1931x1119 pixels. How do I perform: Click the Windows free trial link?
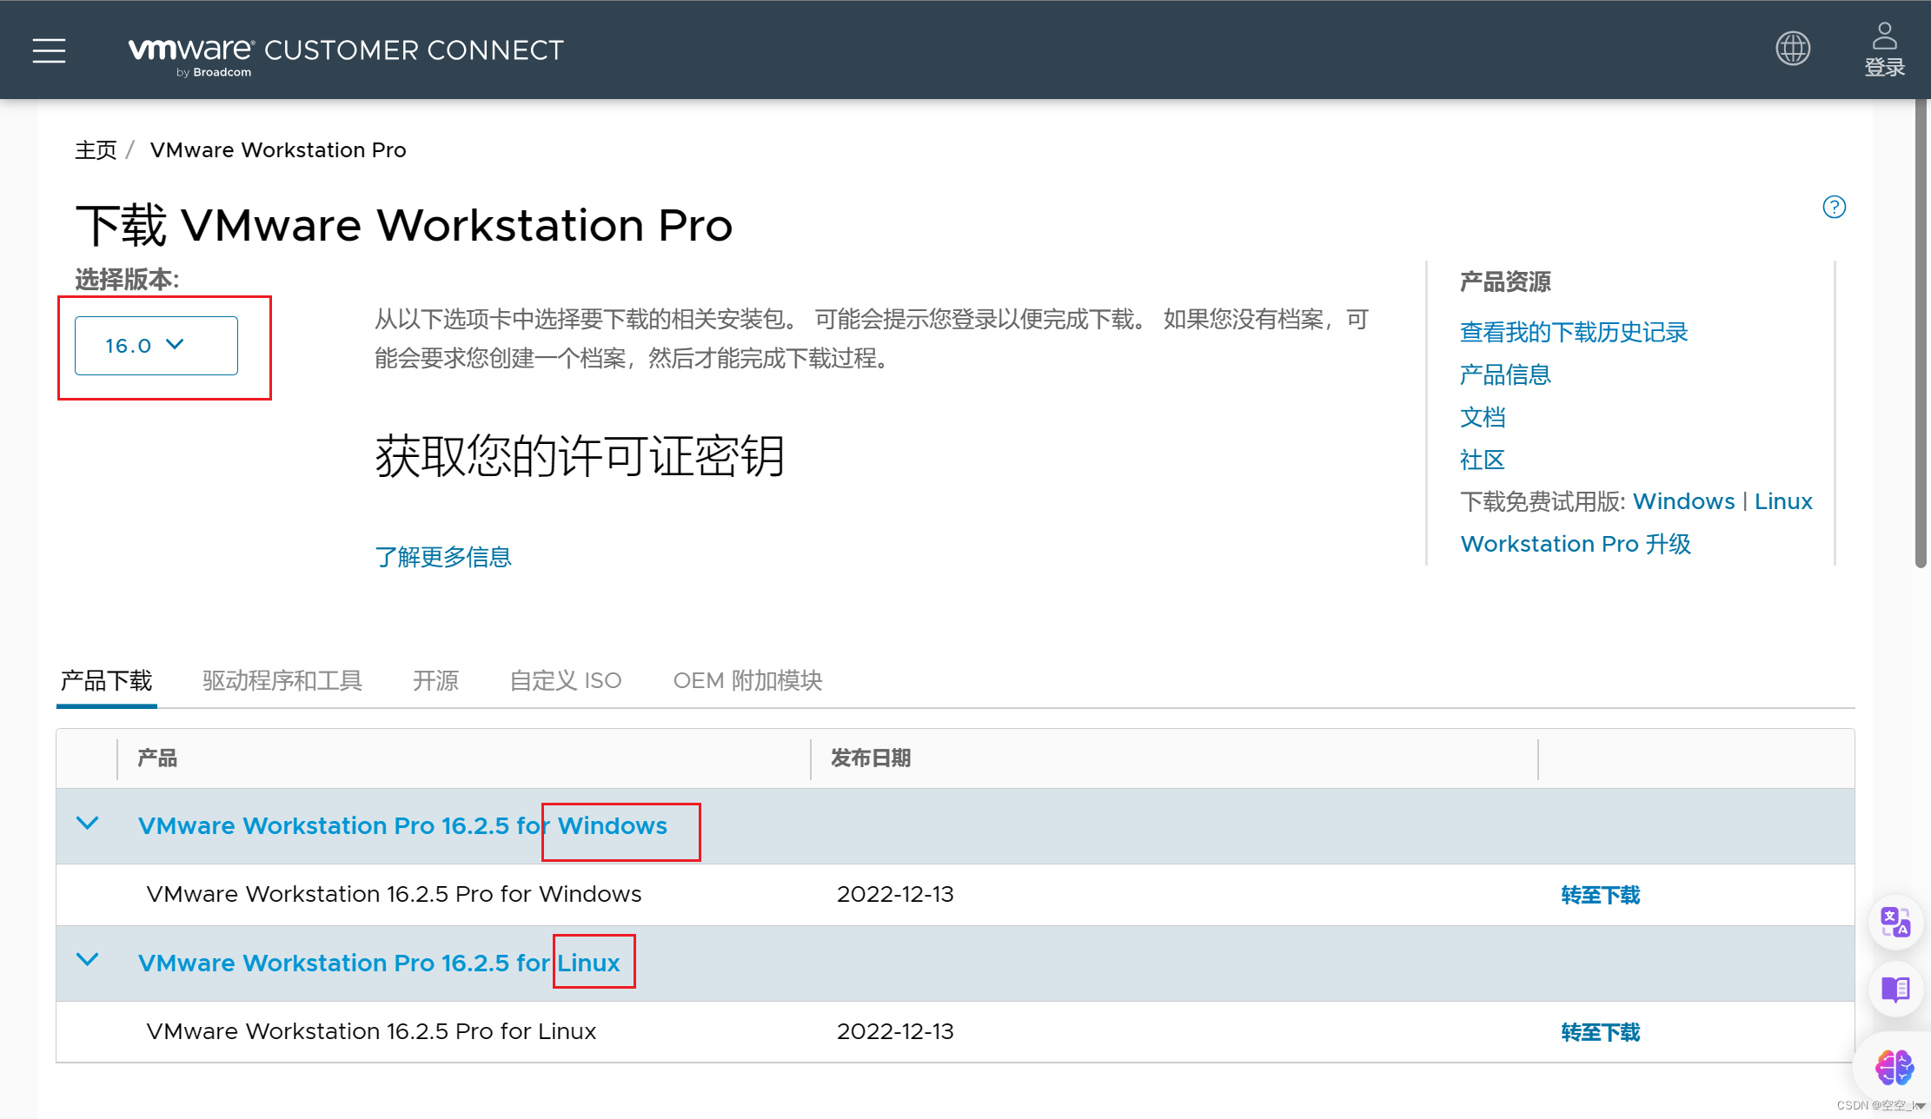point(1684,501)
